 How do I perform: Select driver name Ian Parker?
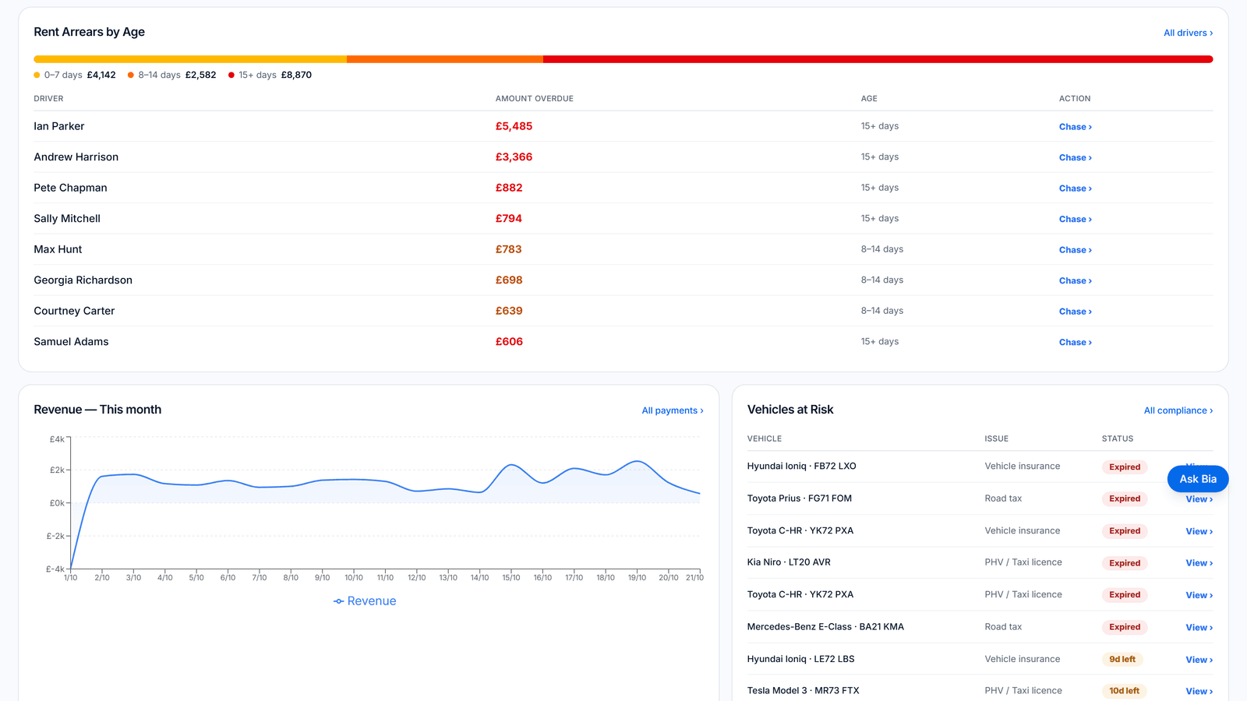pos(59,126)
